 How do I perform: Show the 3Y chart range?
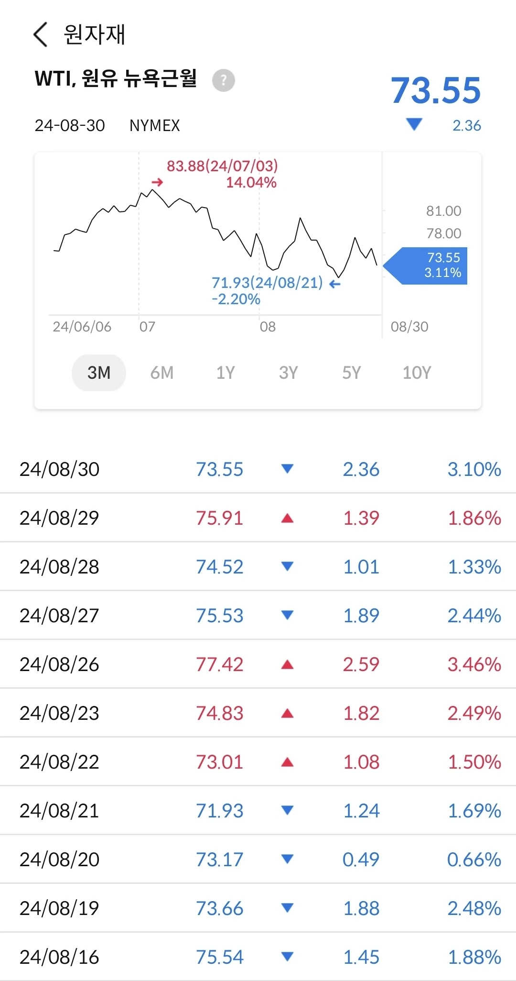(289, 373)
